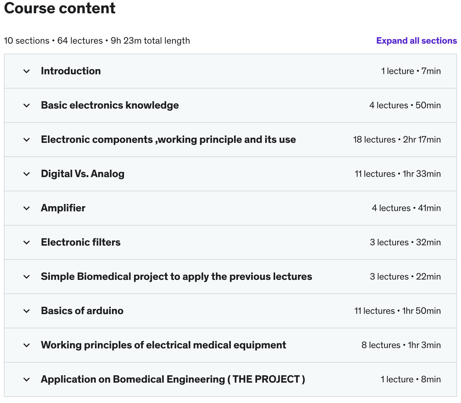
Task: Click chevron beside Working principles section
Action: coord(27,345)
